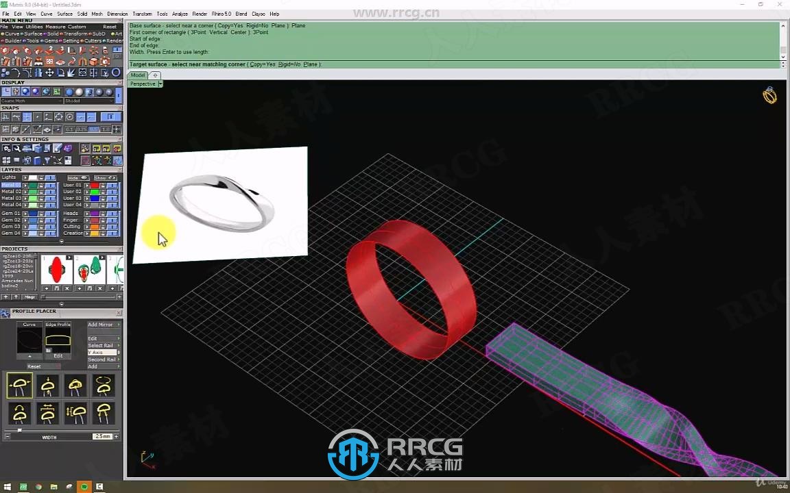
Task: Collapse the Layers panel with bottom arrow
Action: (62, 242)
